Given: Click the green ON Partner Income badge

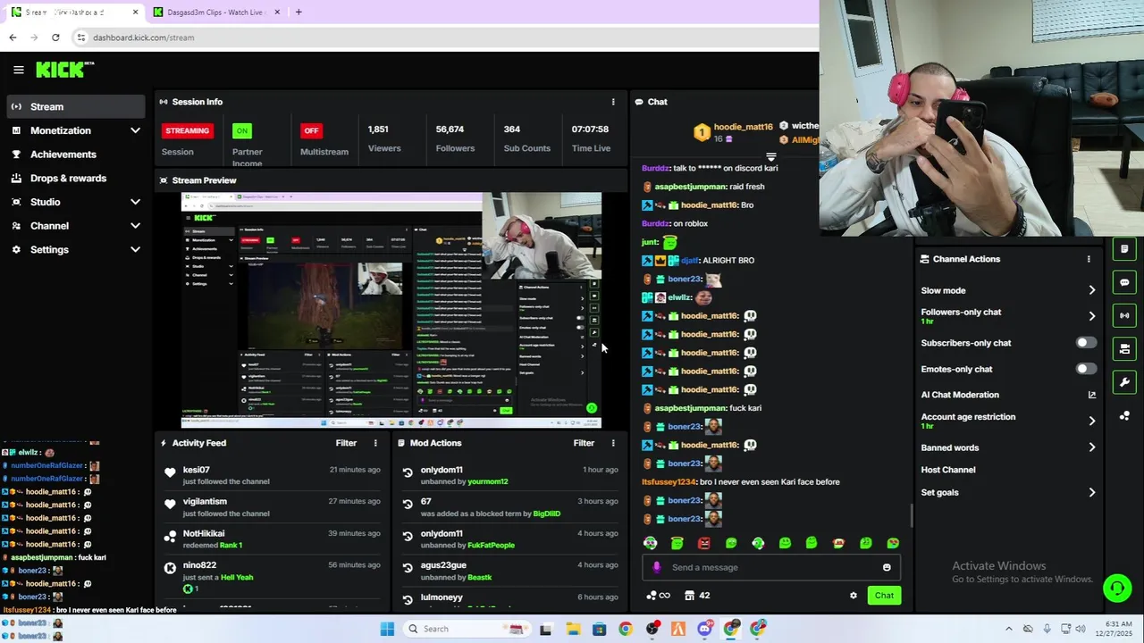Looking at the screenshot, I should pyautogui.click(x=241, y=130).
